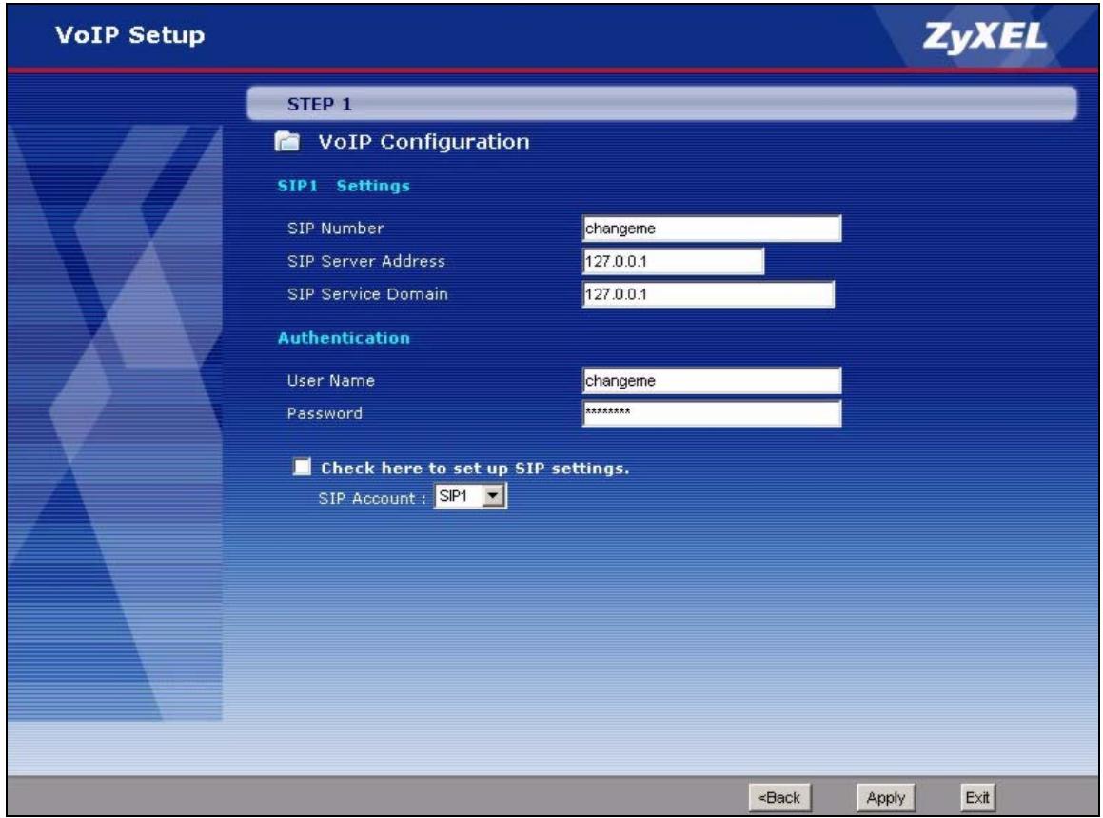This screenshot has width=1103, height=818.
Task: Focus the User Name input field
Action: (x=712, y=381)
